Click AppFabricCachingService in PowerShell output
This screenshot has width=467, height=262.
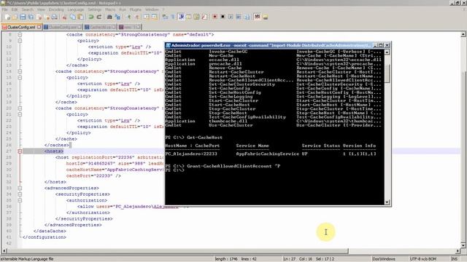pos(268,154)
